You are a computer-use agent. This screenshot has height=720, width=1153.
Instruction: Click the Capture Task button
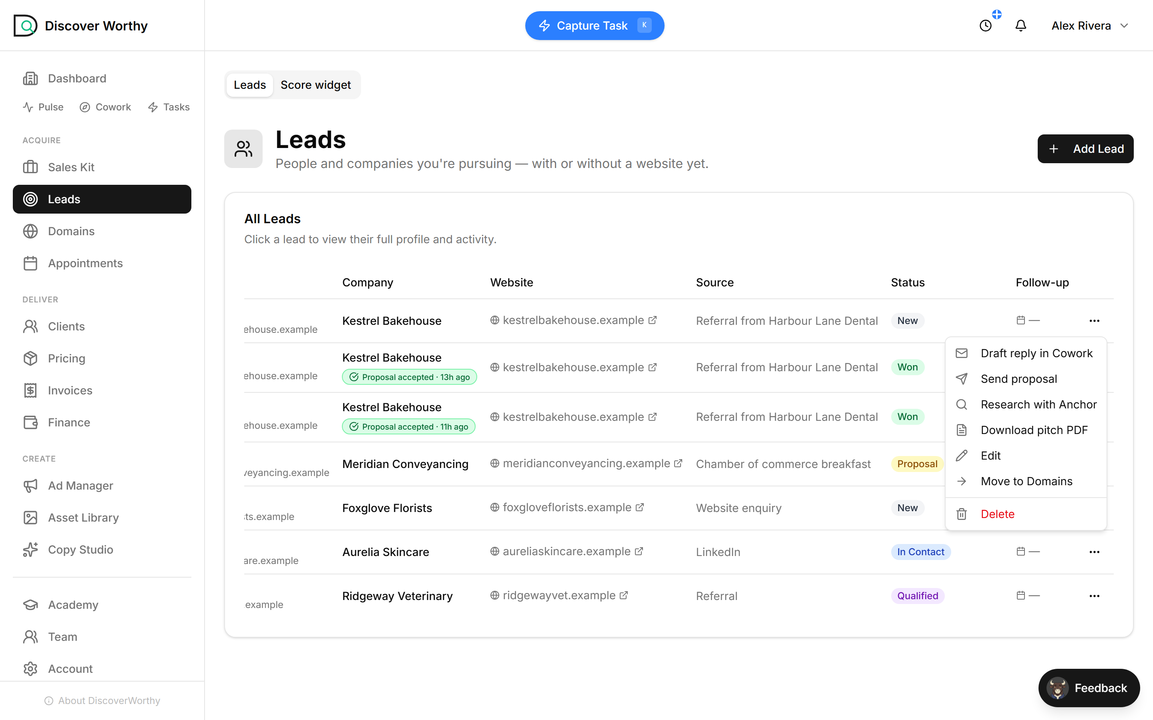(594, 26)
